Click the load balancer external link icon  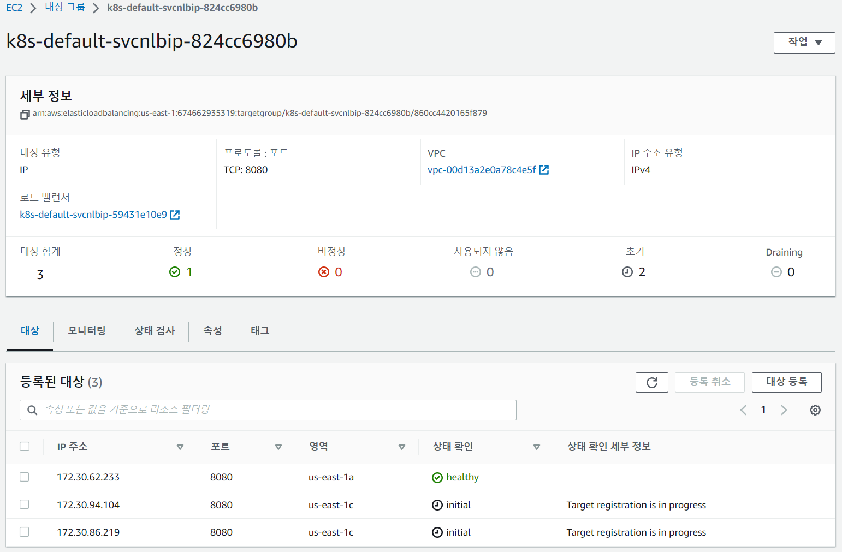[x=175, y=215]
